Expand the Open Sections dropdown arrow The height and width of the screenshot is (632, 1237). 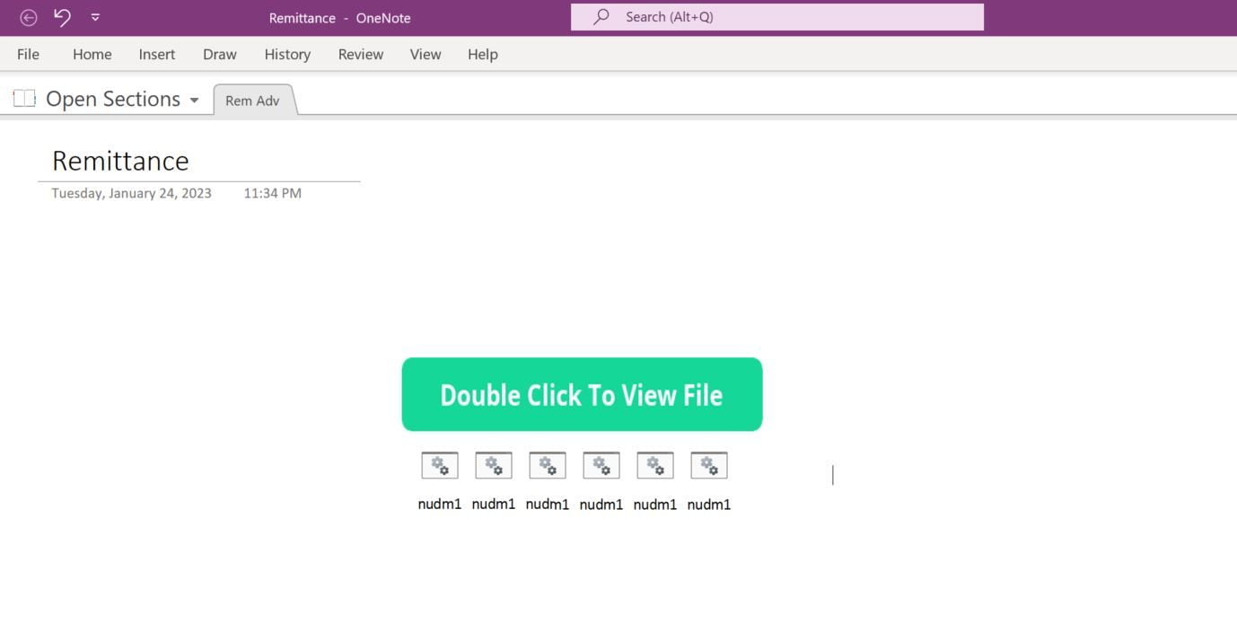(x=195, y=100)
